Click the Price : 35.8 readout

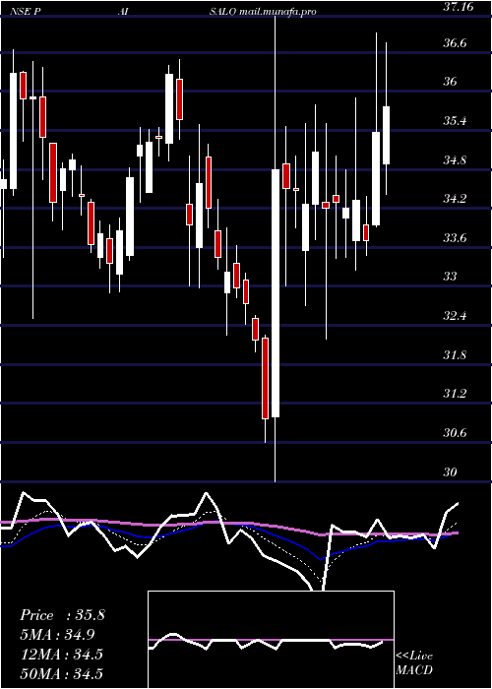pos(62,615)
